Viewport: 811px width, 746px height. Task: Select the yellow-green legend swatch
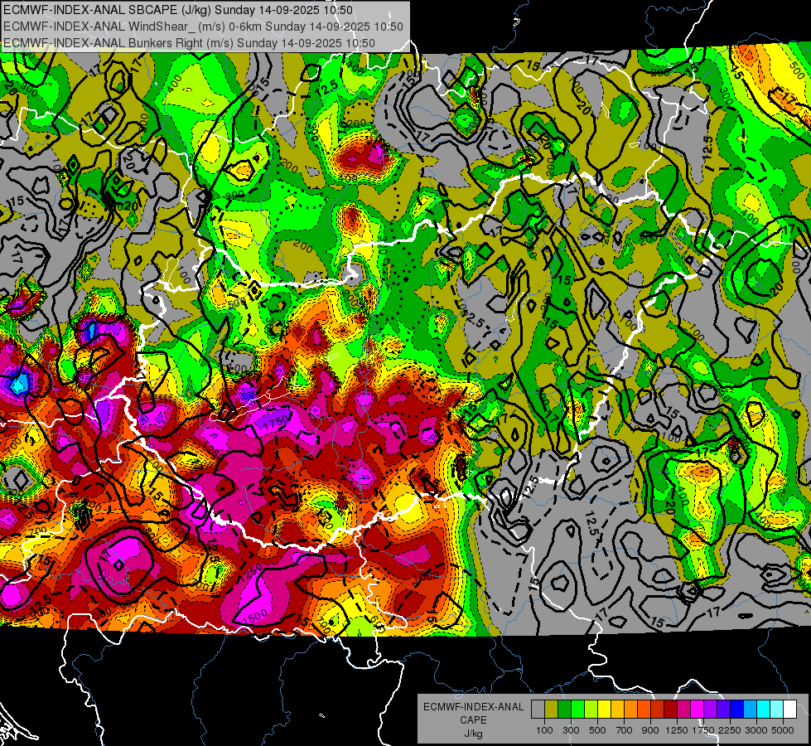click(x=591, y=710)
